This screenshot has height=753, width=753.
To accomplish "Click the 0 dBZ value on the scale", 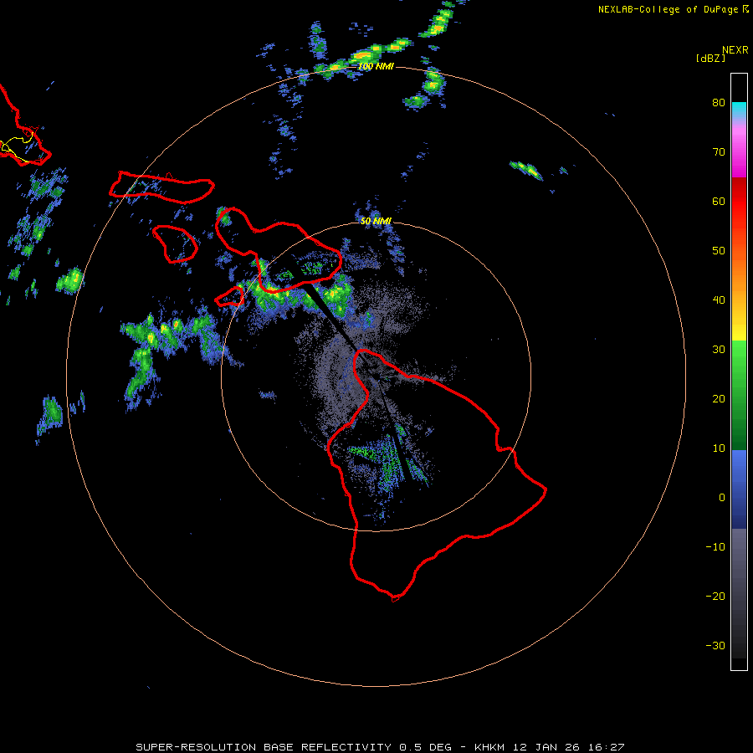I will click(x=722, y=498).
